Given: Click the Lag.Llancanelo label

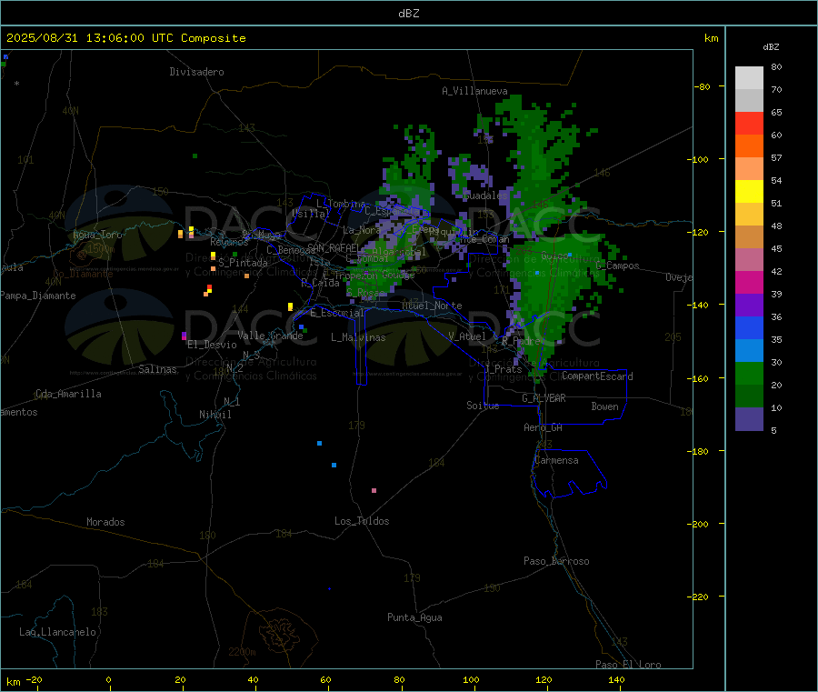Looking at the screenshot, I should tap(57, 633).
